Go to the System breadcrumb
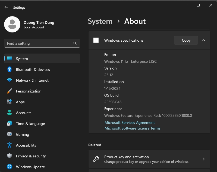This screenshot has width=217, height=172. (x=100, y=21)
